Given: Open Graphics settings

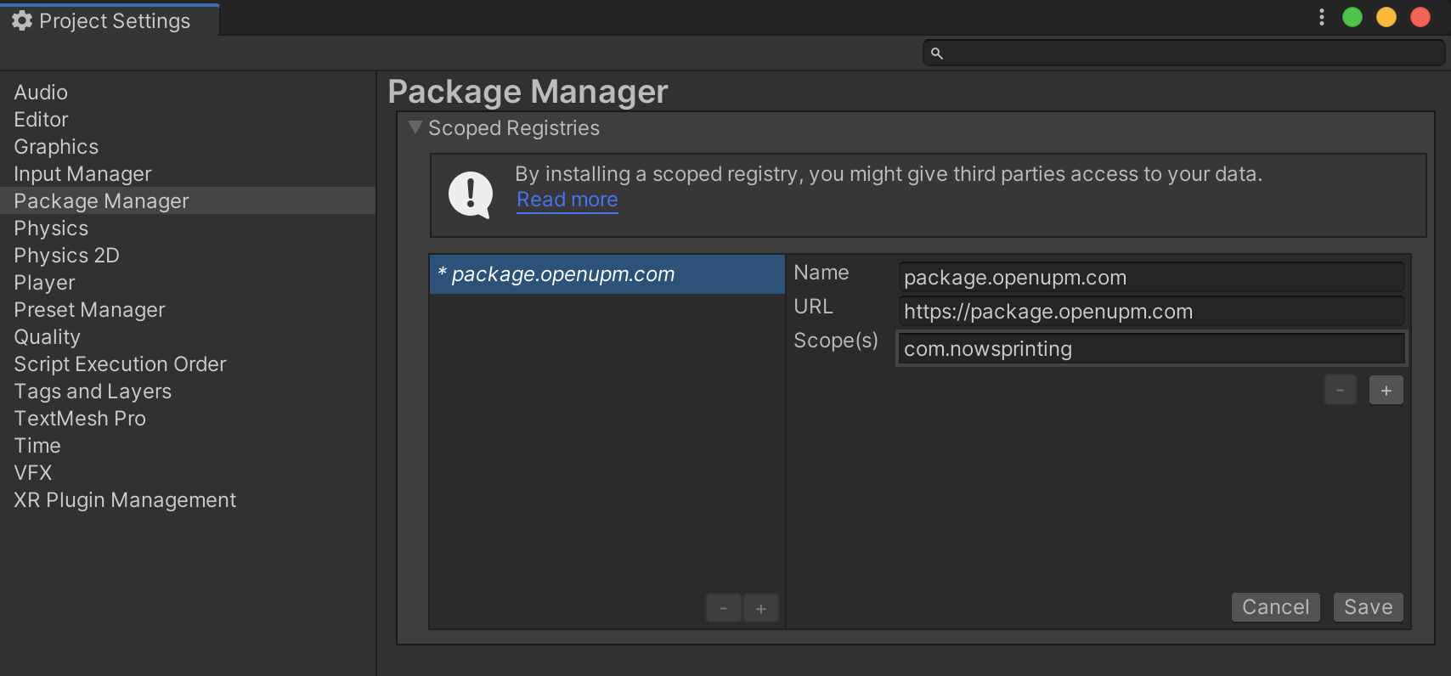Looking at the screenshot, I should click(x=188, y=146).
